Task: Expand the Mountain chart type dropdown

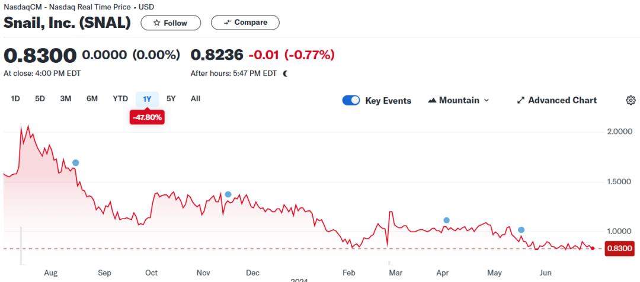Action: click(x=459, y=100)
